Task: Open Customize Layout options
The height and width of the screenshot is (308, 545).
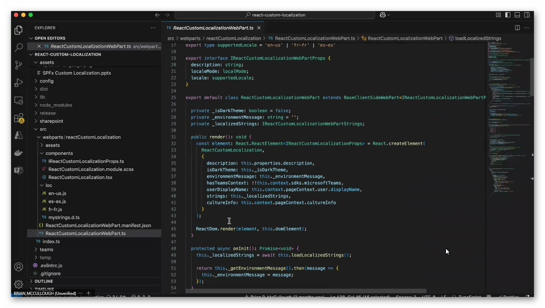Action: pos(498,15)
